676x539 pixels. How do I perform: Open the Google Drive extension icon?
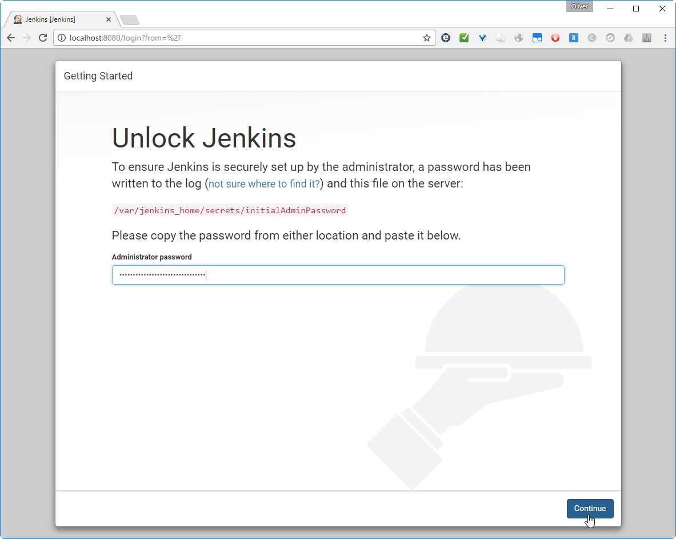(x=629, y=38)
